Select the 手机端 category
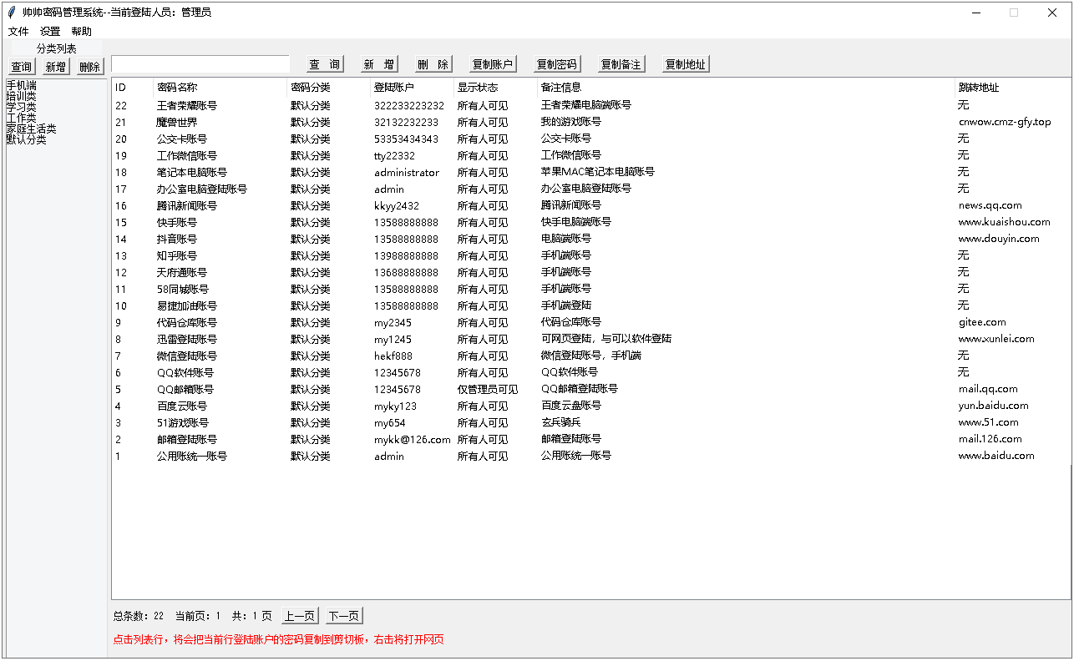The image size is (1074, 661). (22, 85)
